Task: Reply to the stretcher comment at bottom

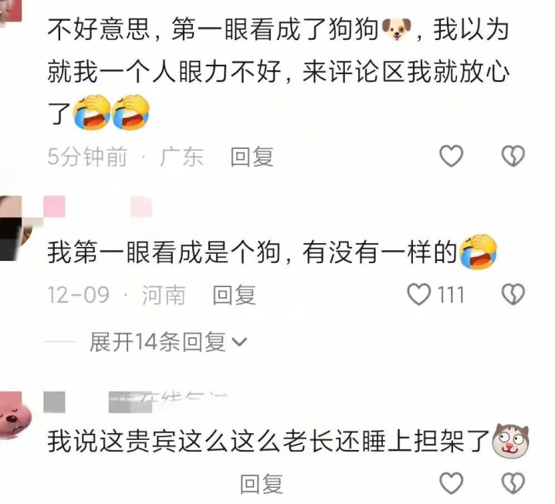Action: (x=262, y=484)
